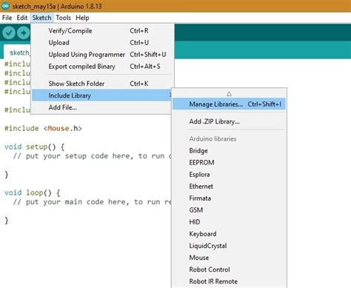Open the Tools menu
This screenshot has width=351, height=288.
pos(63,18)
